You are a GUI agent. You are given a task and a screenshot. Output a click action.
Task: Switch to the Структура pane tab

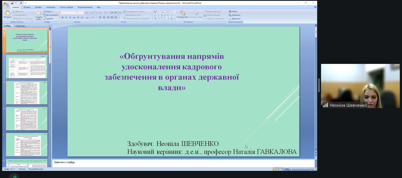(20, 26)
